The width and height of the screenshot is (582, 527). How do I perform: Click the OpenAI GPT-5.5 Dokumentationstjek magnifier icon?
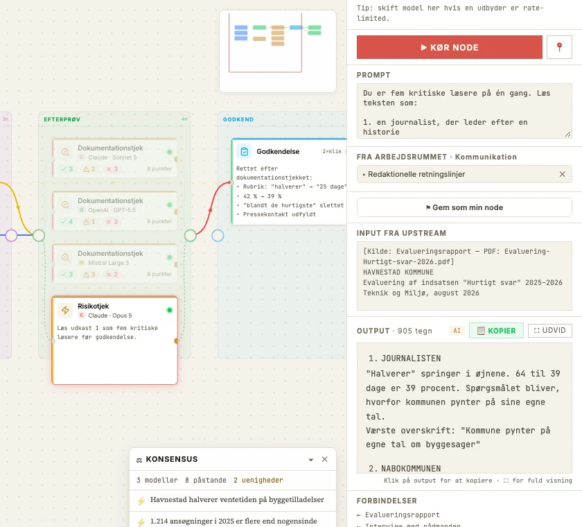pyautogui.click(x=65, y=205)
